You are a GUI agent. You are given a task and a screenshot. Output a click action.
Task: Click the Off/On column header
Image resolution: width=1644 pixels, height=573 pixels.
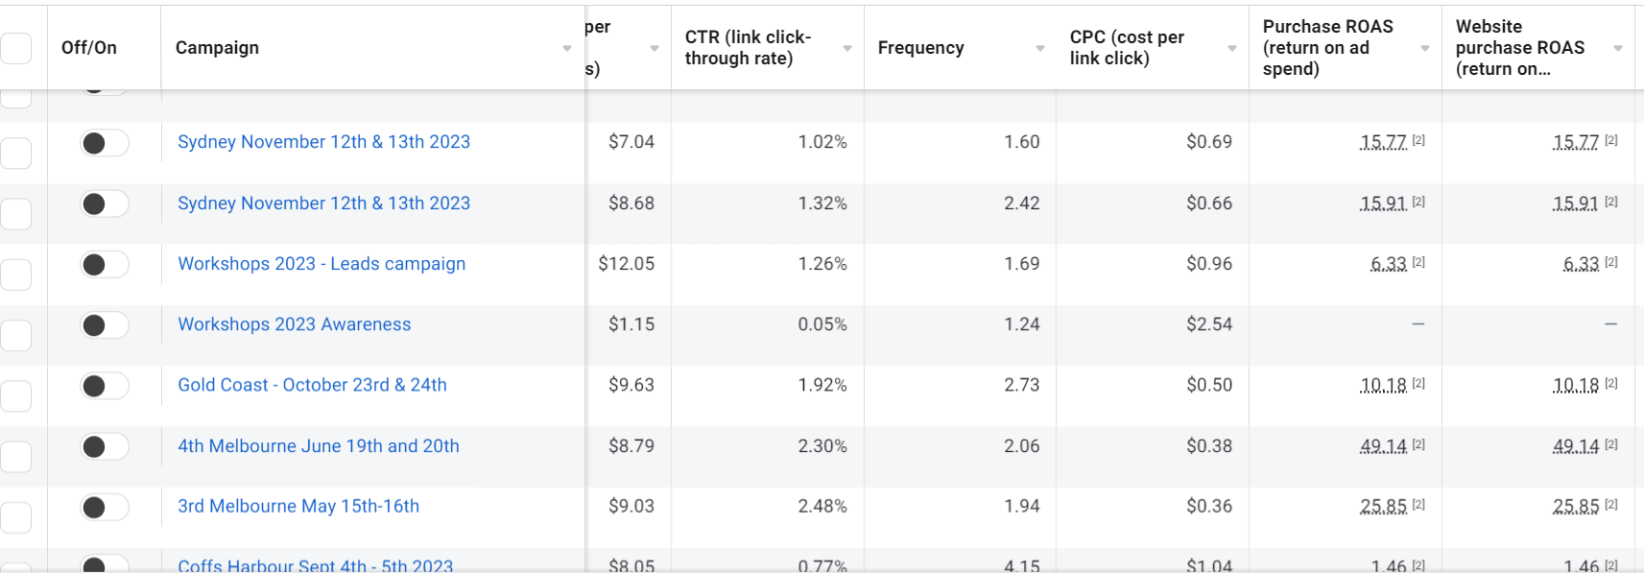pyautogui.click(x=89, y=48)
